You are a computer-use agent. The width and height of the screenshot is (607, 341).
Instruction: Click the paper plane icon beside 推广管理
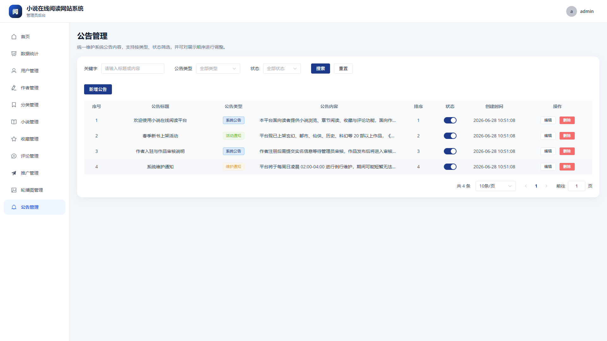click(x=14, y=173)
